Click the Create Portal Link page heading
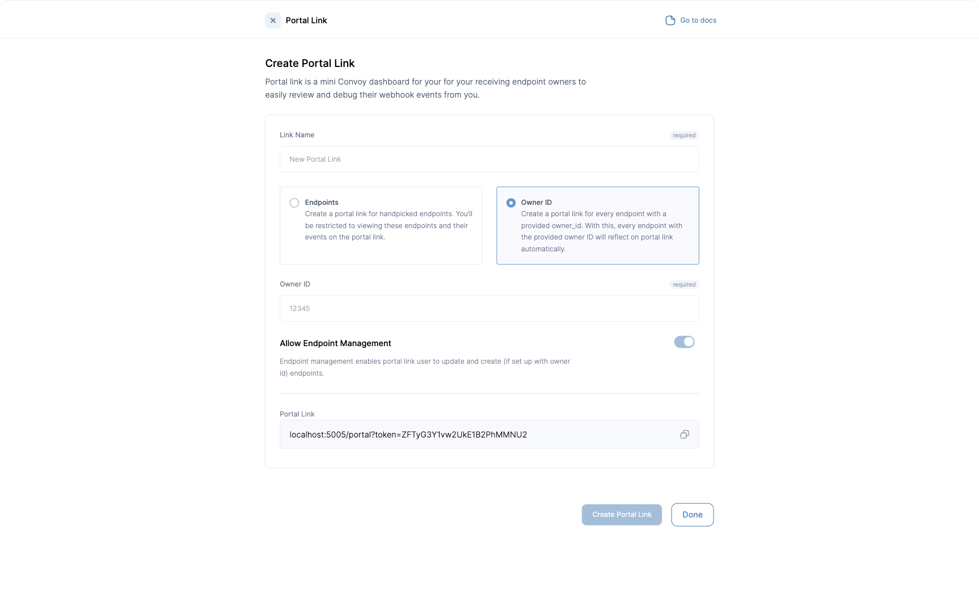This screenshot has height=589, width=979. coord(310,64)
